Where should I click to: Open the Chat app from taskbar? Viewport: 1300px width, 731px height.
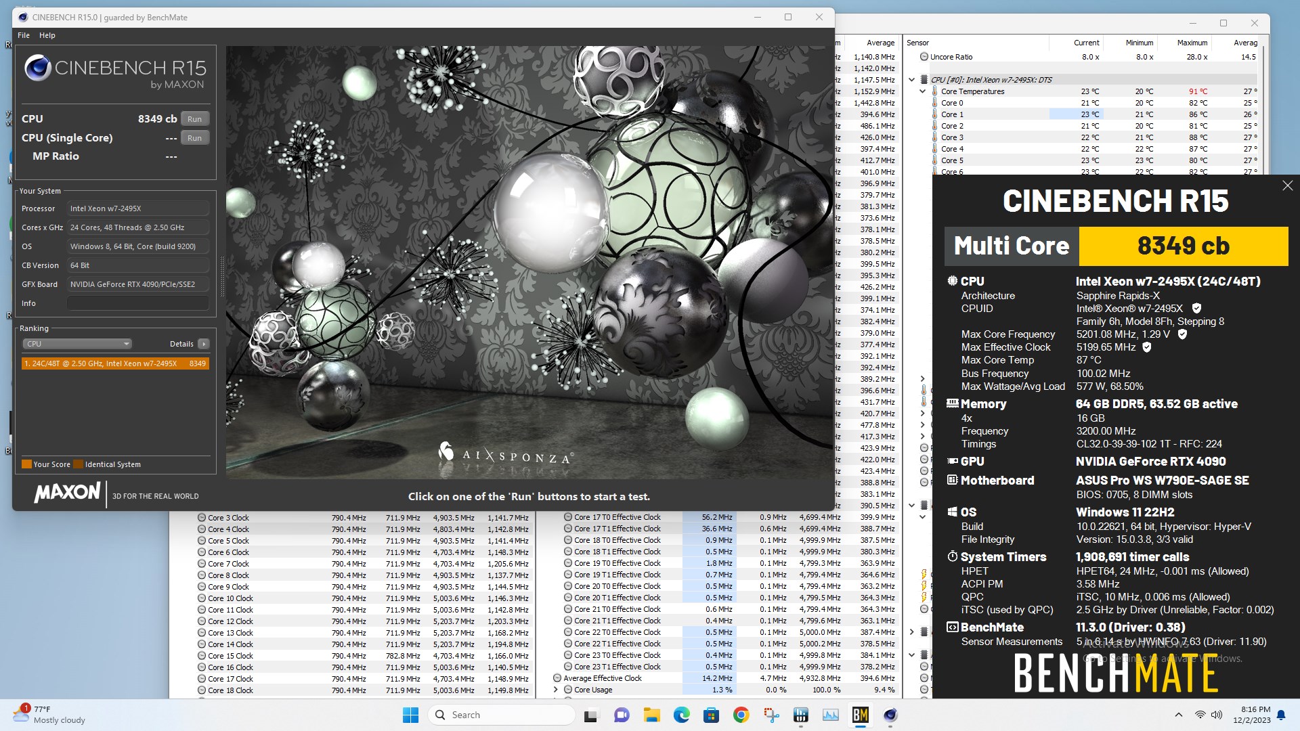tap(622, 715)
